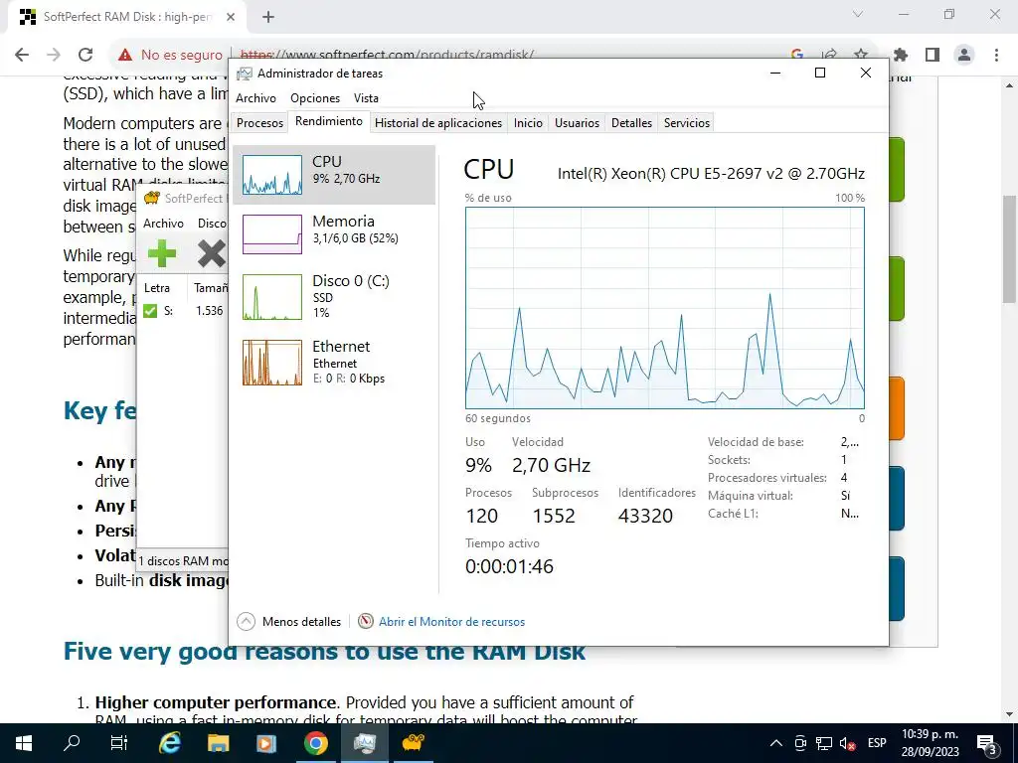Viewport: 1018px width, 763px height.
Task: Open the clock showing 10:39 p. m.
Action: click(930, 743)
